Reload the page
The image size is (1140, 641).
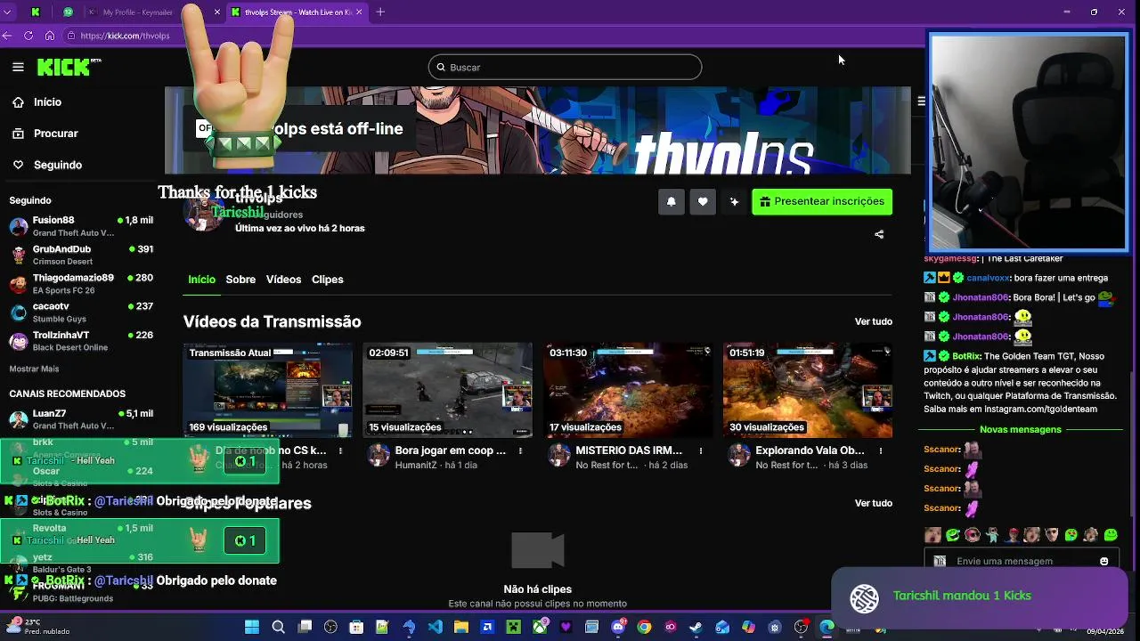pyautogui.click(x=28, y=36)
